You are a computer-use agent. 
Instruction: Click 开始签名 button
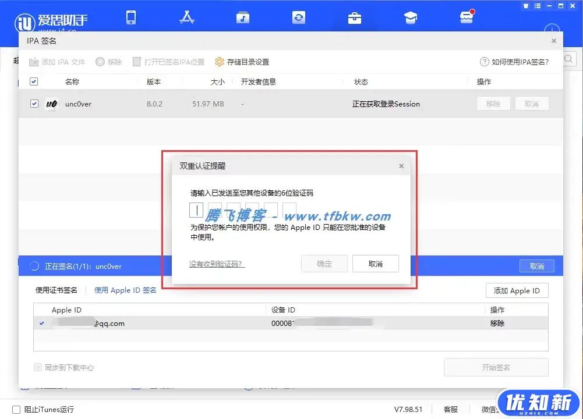(496, 367)
